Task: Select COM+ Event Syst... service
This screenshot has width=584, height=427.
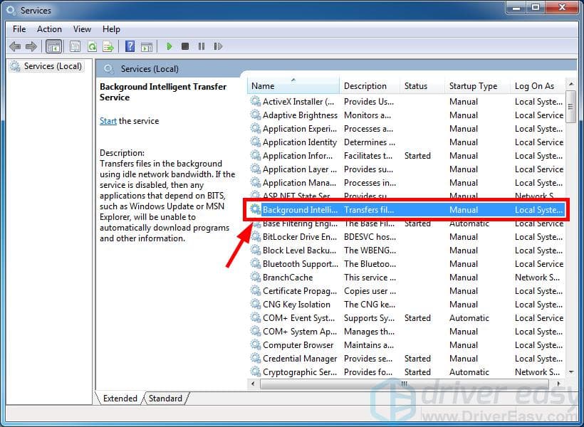Action: point(407,317)
